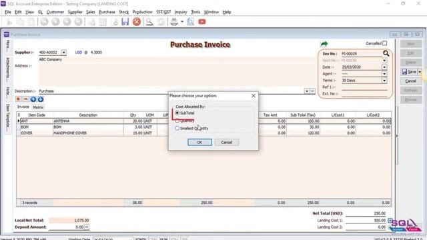427x240 pixels.
Task: Open the Terms dropdown
Action: coord(384,80)
